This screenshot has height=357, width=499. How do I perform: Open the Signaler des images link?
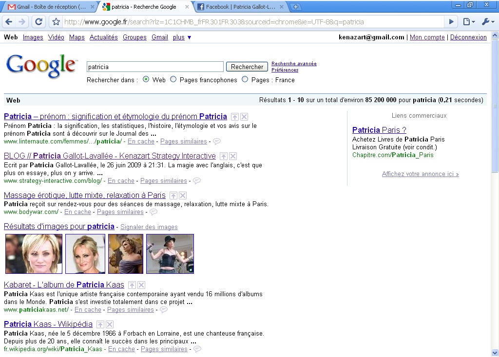149,227
